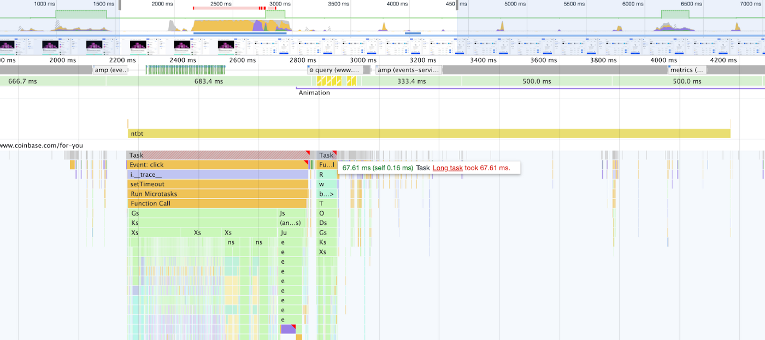Select the narrow Gs entry below Ds

[327, 232]
